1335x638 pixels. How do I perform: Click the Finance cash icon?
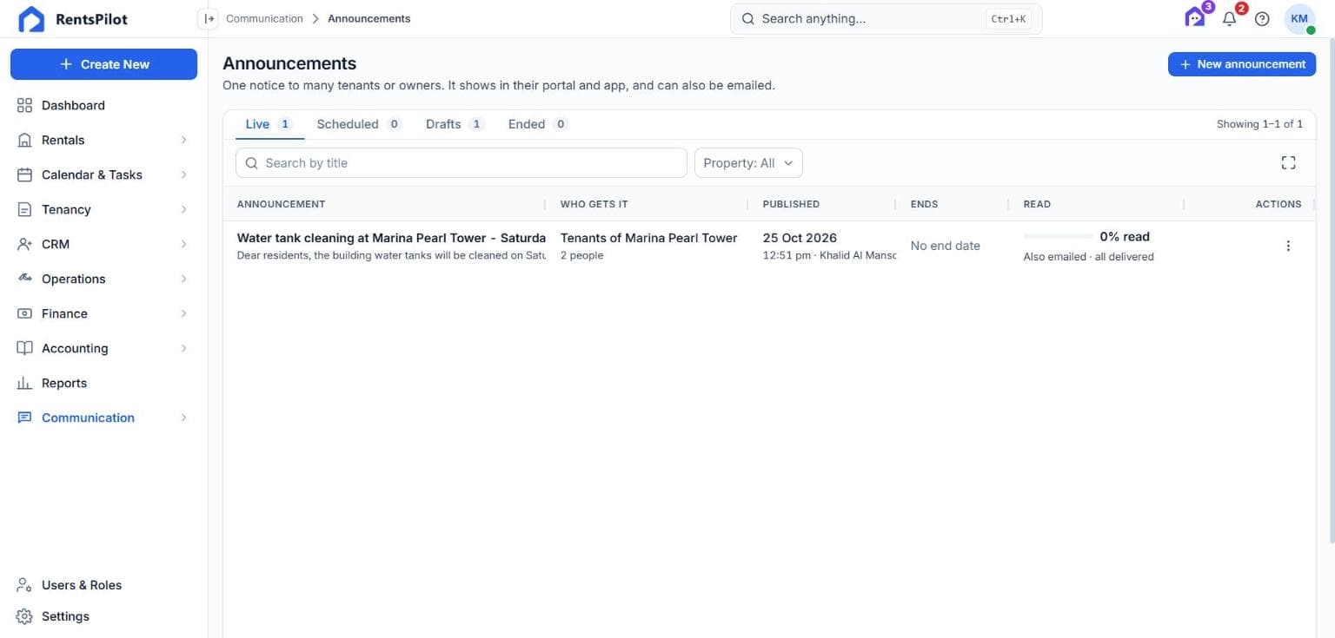tap(24, 313)
